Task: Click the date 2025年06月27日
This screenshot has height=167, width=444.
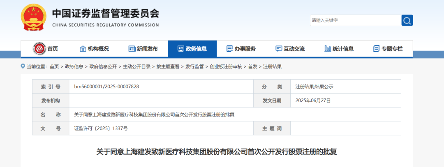Action: coord(313,100)
